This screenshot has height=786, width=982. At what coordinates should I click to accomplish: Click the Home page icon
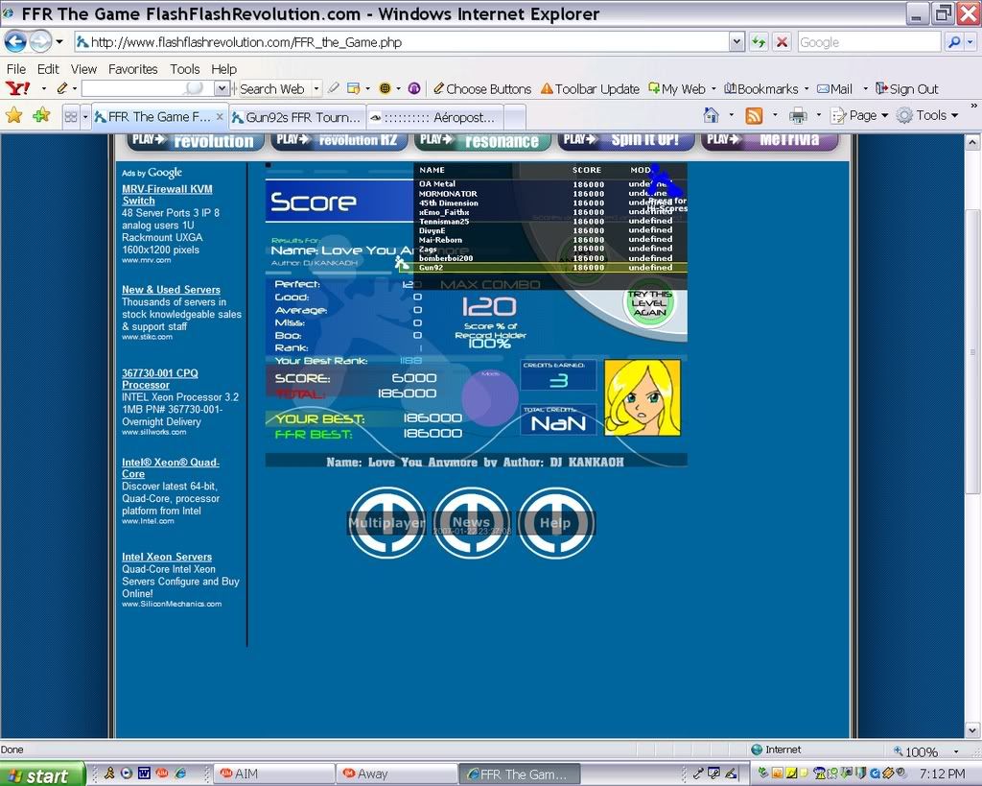pos(711,115)
